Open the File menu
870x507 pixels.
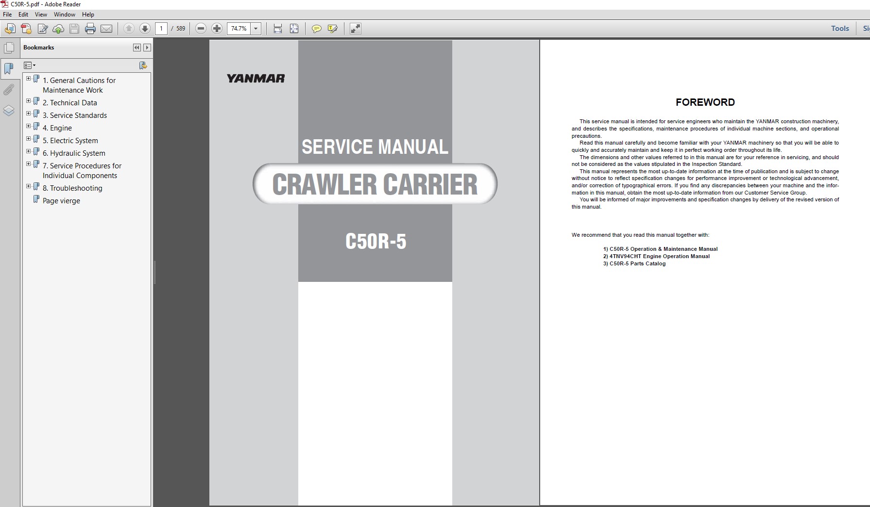7,15
